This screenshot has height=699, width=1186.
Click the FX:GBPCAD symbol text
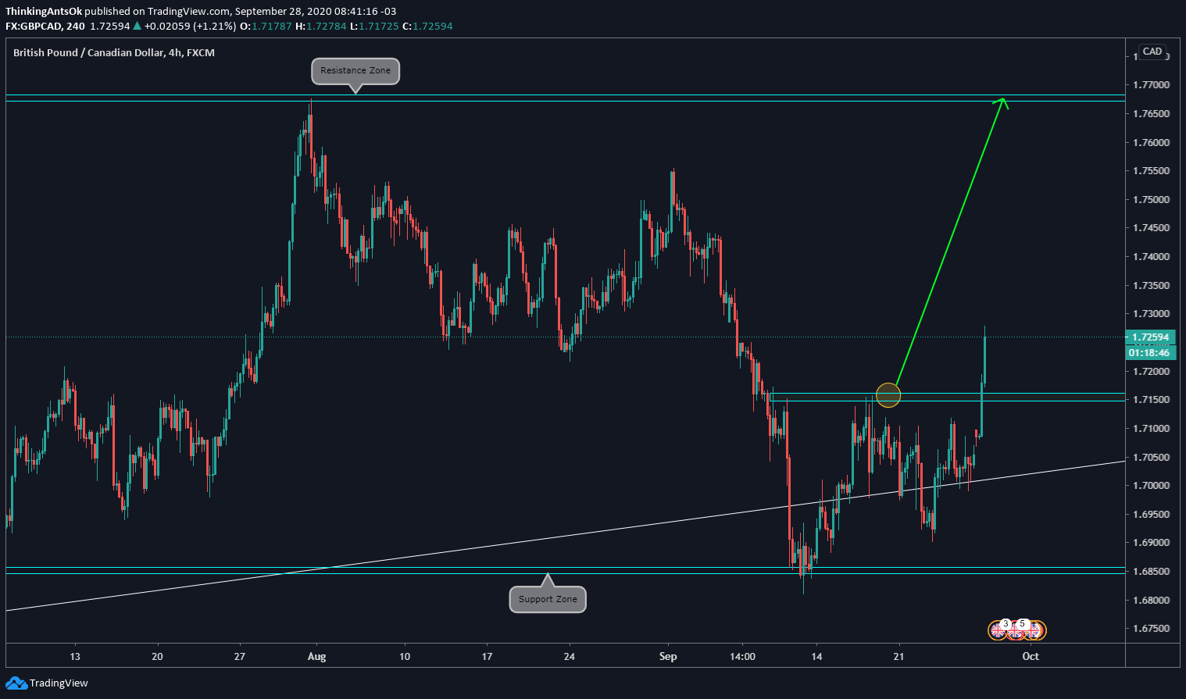click(34, 26)
